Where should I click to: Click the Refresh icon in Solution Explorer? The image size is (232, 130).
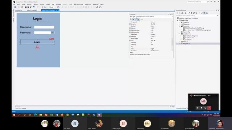[191, 13]
